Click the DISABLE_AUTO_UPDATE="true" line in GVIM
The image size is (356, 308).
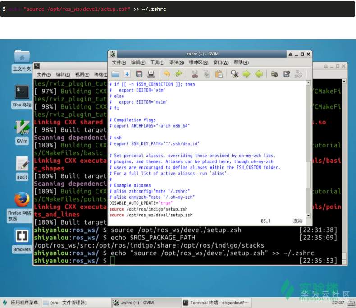point(141,203)
